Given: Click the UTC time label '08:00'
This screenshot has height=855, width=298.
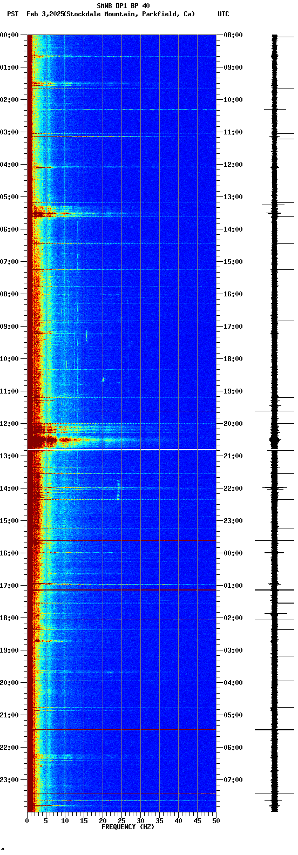Looking at the screenshot, I should (x=233, y=35).
